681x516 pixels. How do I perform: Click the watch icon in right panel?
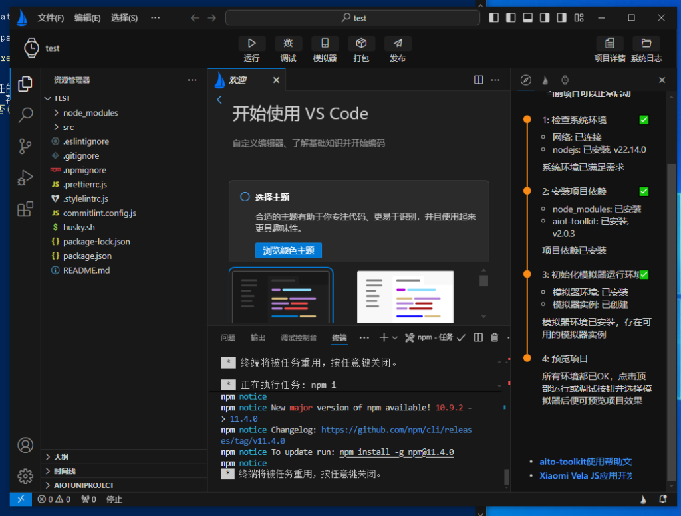click(x=565, y=80)
